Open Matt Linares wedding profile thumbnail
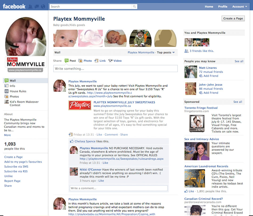The image size is (253, 216). point(191,72)
